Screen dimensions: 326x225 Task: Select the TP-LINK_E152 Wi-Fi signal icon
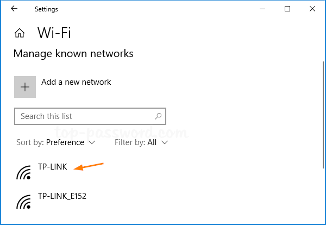pos(24,202)
